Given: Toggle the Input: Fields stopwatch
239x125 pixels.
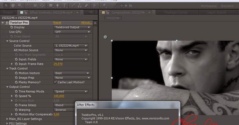Looking at the screenshot, I should pyautogui.click(x=16, y=59).
